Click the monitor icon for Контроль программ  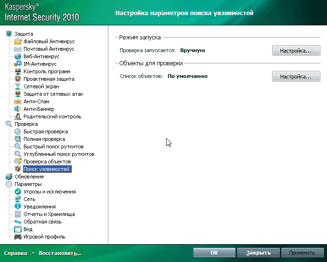click(18, 71)
